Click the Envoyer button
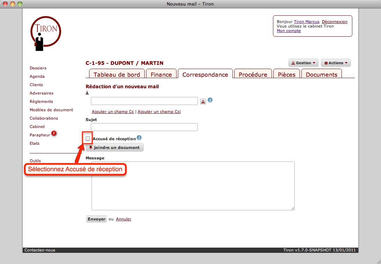 (x=96, y=219)
